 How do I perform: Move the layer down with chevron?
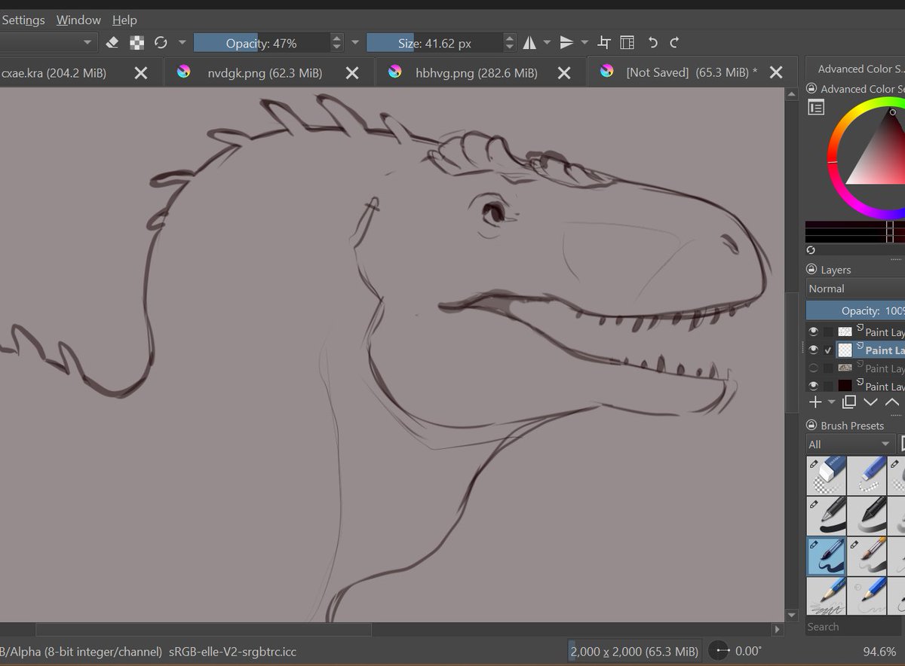(x=870, y=402)
